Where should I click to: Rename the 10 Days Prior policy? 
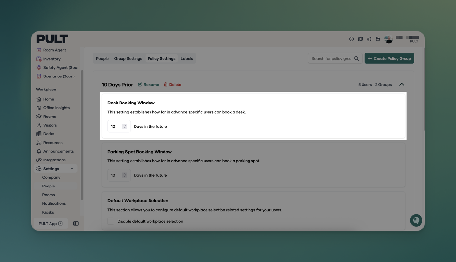pos(149,85)
